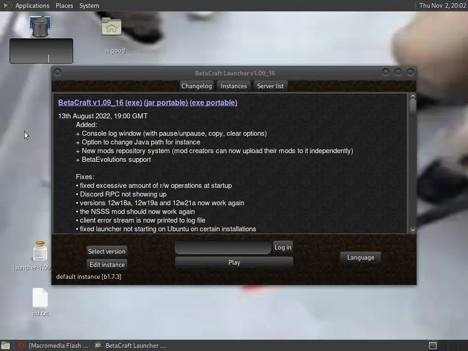Switch to the Instances tab
The image size is (468, 351).
tap(234, 86)
